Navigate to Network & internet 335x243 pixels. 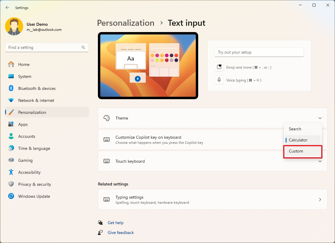47,100
